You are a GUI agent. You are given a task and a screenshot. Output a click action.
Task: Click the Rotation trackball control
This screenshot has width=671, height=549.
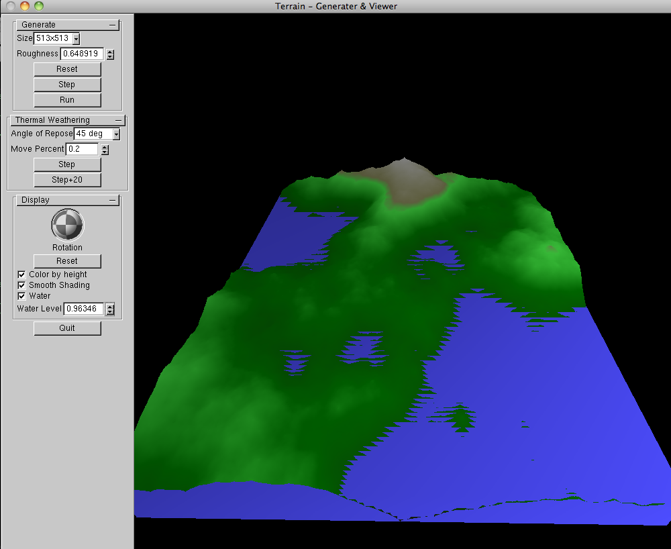(67, 225)
